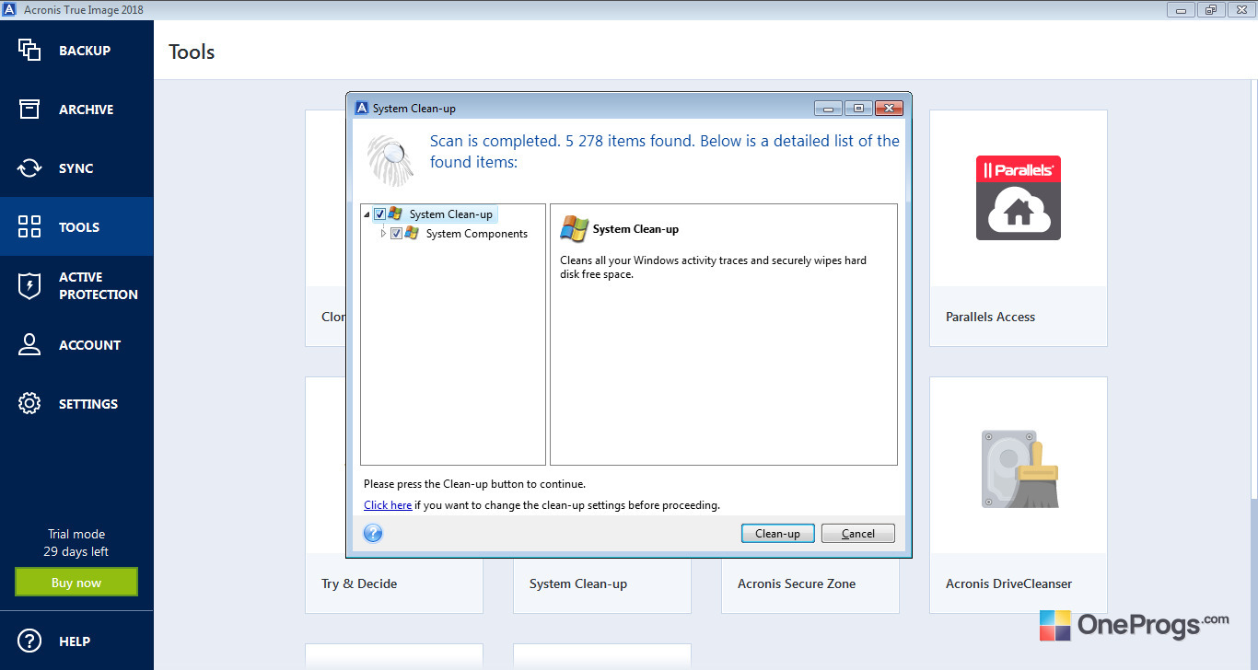Open the HELP label in sidebar
Screen dimensions: 1258x670
(x=75, y=641)
